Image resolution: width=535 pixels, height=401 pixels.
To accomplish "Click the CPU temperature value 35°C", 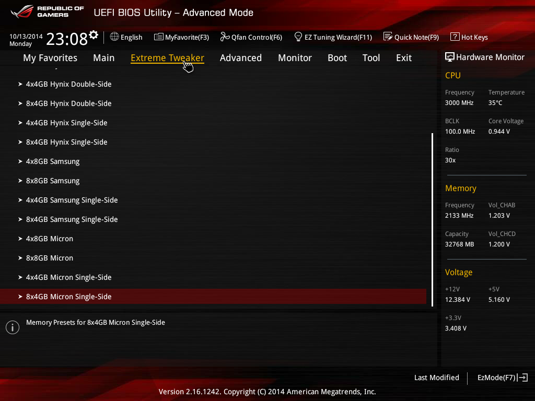I will point(495,103).
